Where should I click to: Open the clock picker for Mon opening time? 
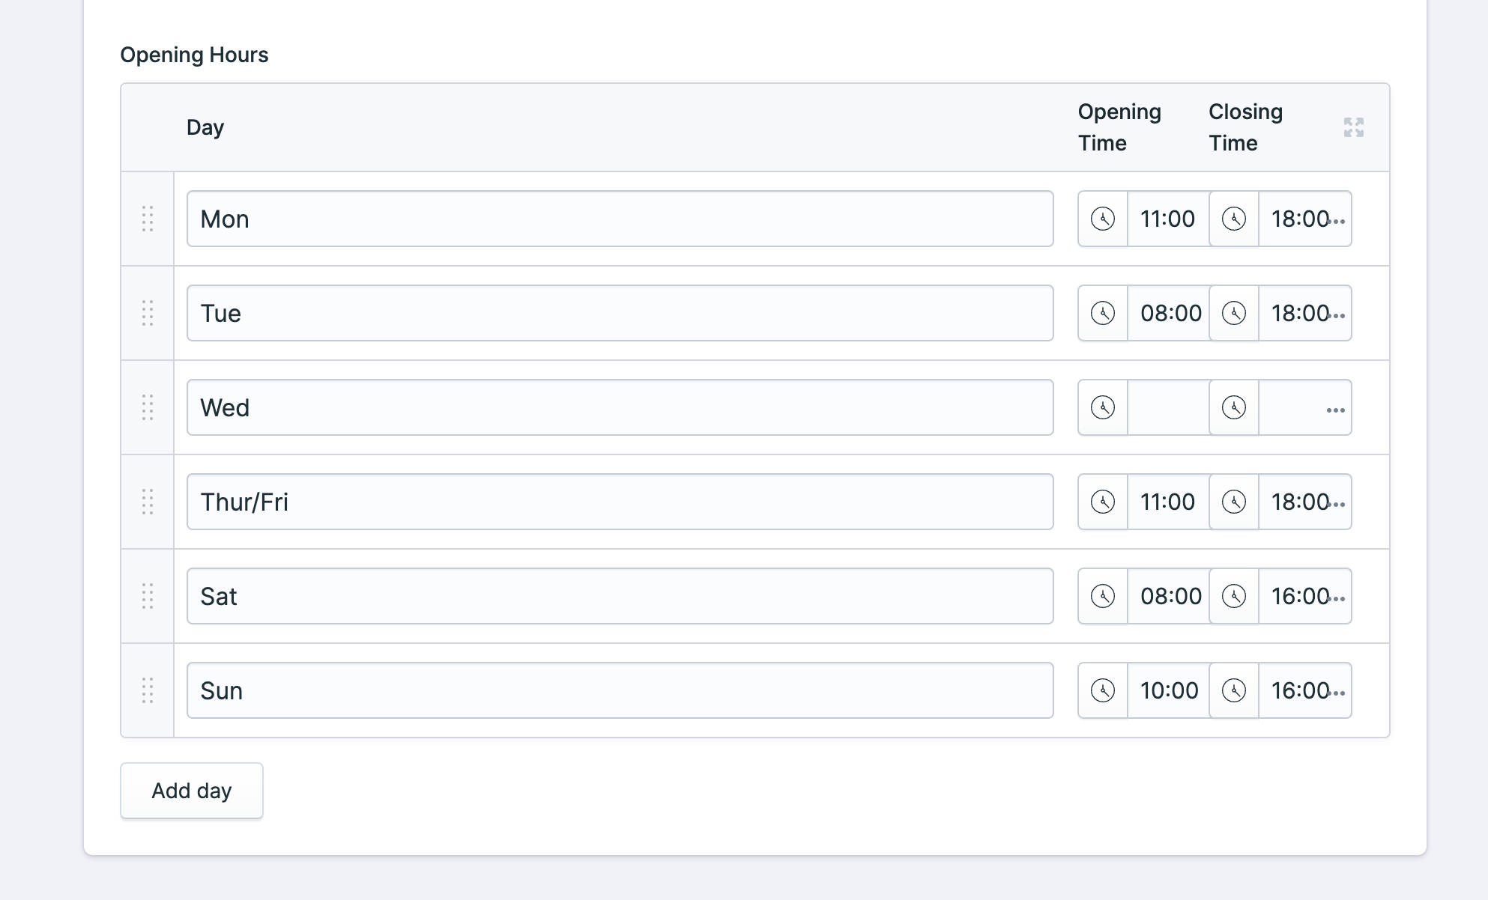click(x=1101, y=219)
